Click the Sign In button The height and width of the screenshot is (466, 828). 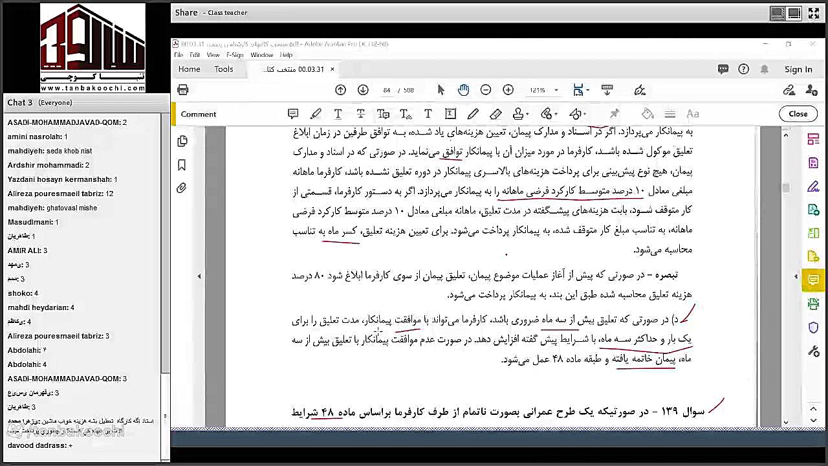click(798, 69)
